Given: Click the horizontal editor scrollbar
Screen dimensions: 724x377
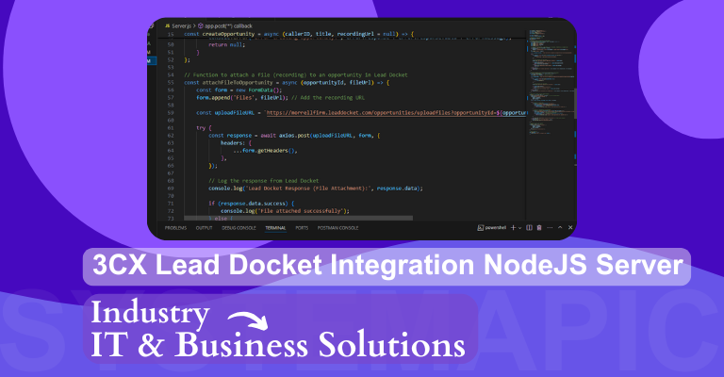Looking at the screenshot, I should pos(298,218).
